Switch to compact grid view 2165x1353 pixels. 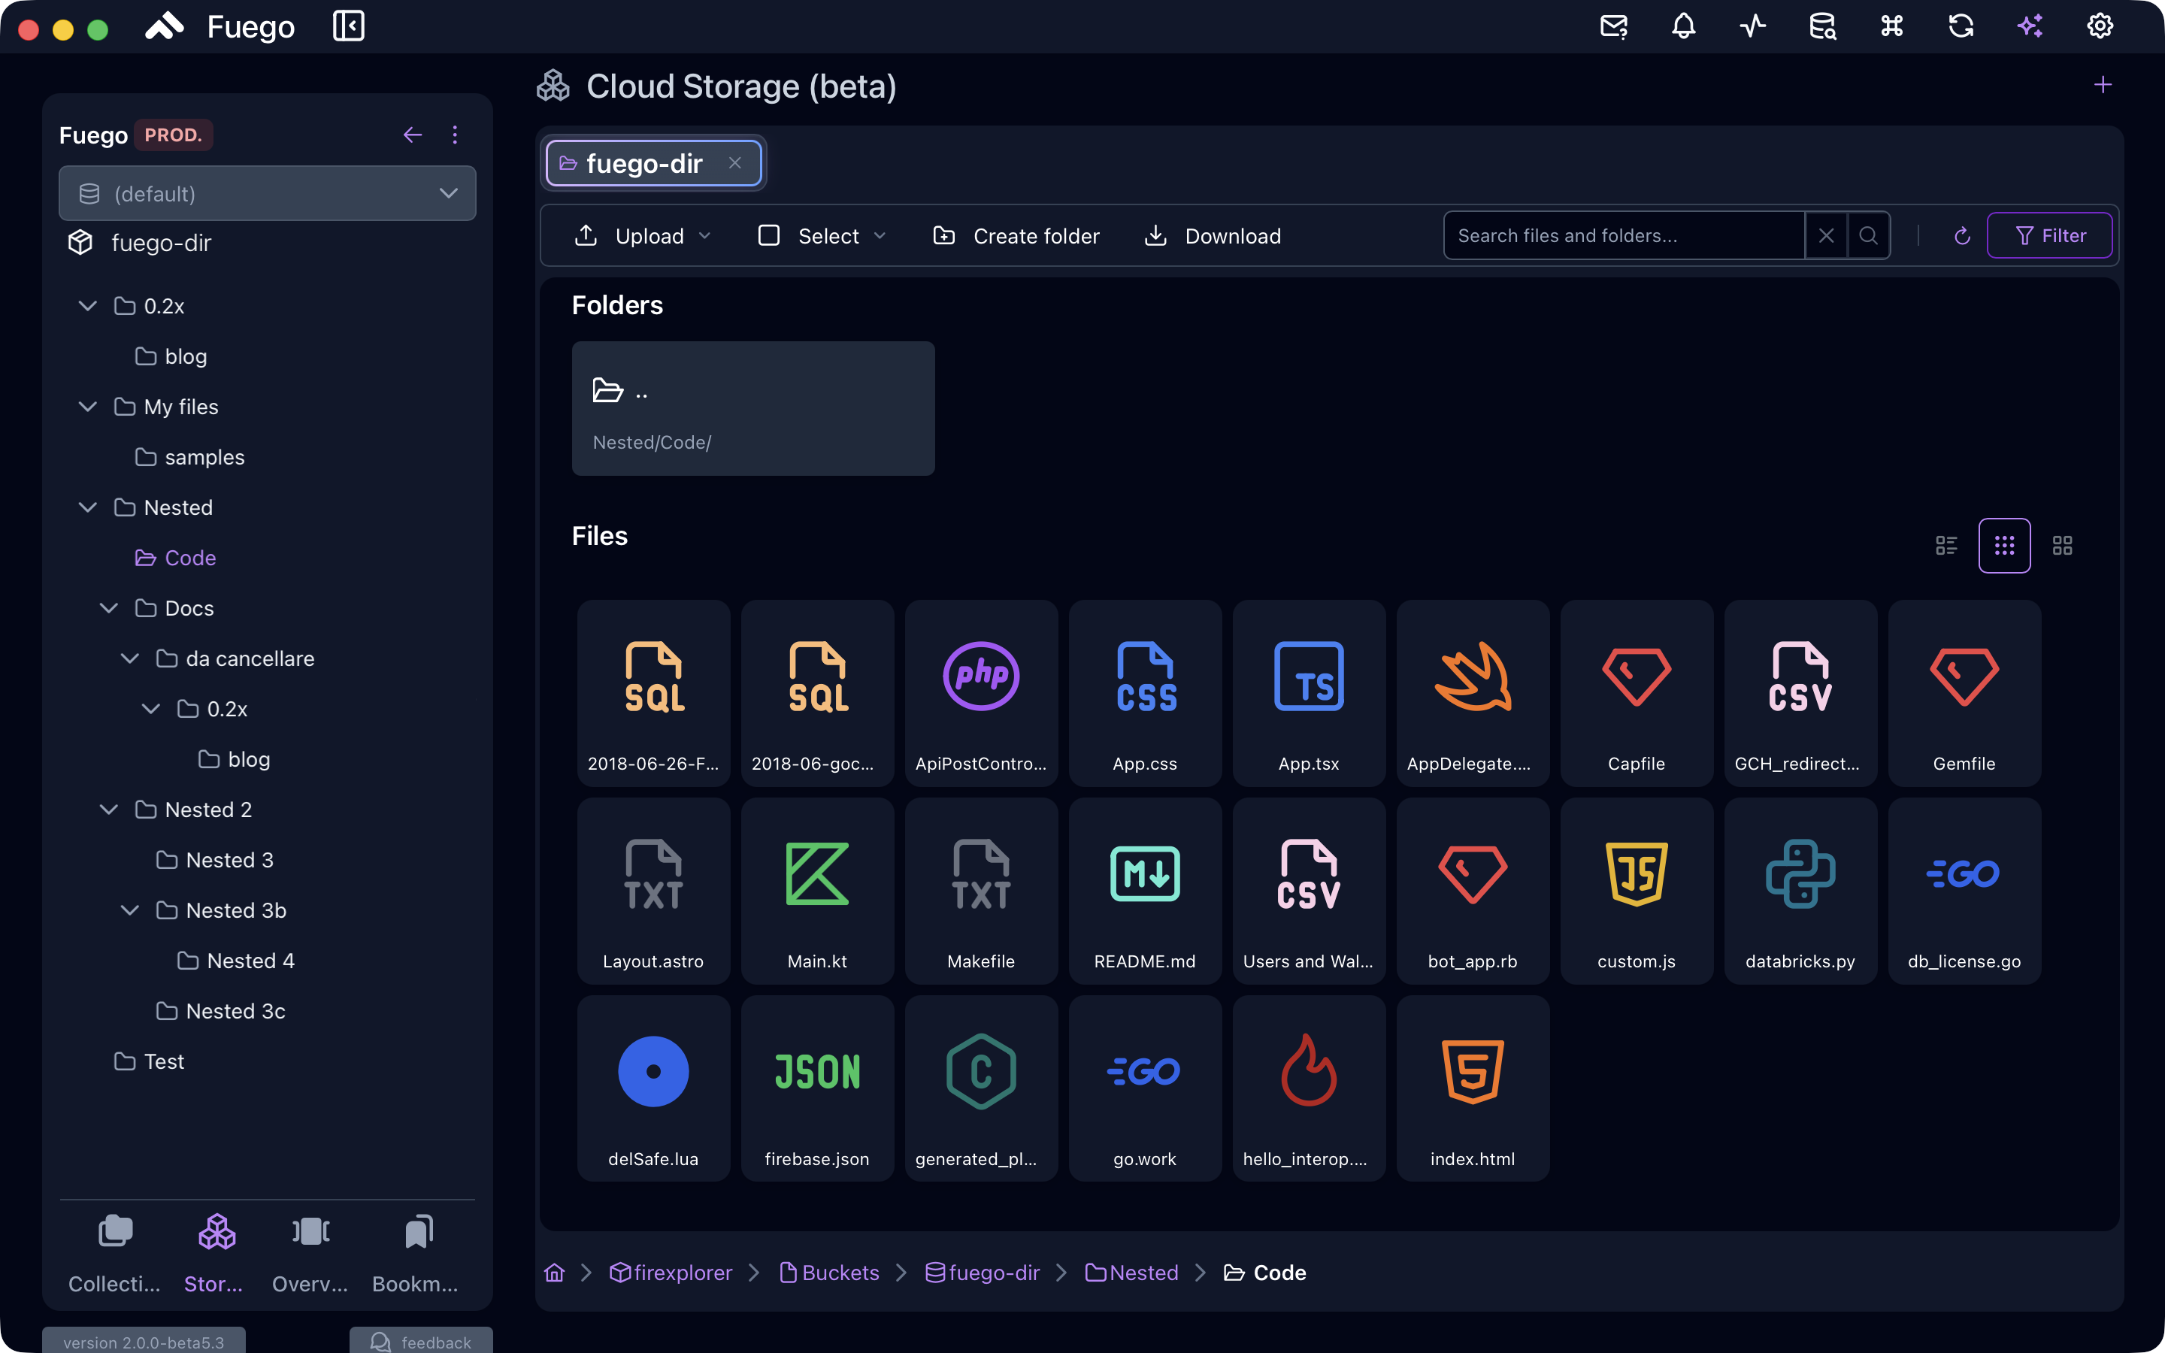[x=2005, y=546]
